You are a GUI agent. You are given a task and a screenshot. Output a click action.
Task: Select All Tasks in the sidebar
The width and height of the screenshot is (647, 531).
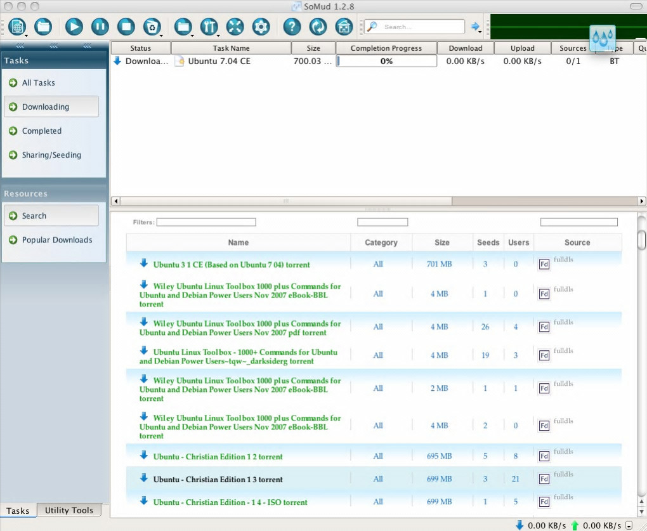38,82
